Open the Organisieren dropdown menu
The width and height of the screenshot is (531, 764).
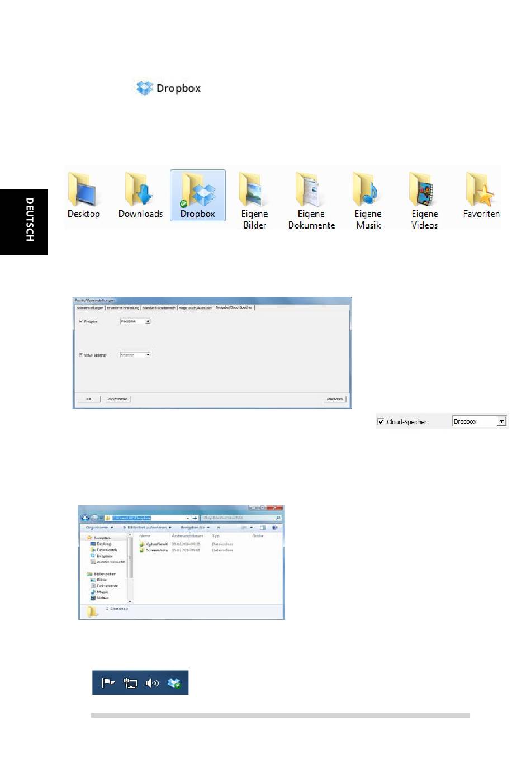pyautogui.click(x=99, y=527)
